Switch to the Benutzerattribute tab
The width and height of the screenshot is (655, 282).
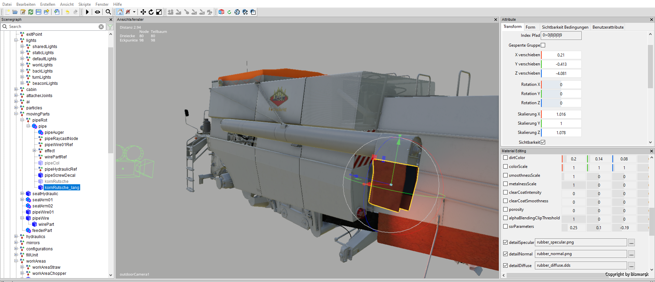click(608, 27)
